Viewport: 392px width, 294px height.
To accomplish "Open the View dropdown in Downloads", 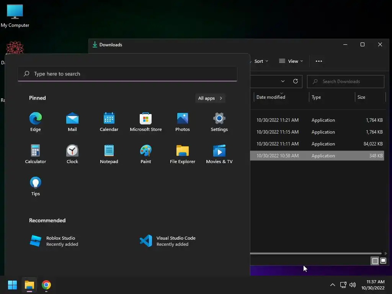I will pos(291,61).
